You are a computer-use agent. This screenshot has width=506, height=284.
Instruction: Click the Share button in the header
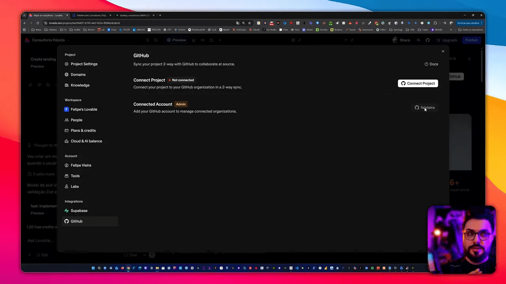(x=401, y=40)
